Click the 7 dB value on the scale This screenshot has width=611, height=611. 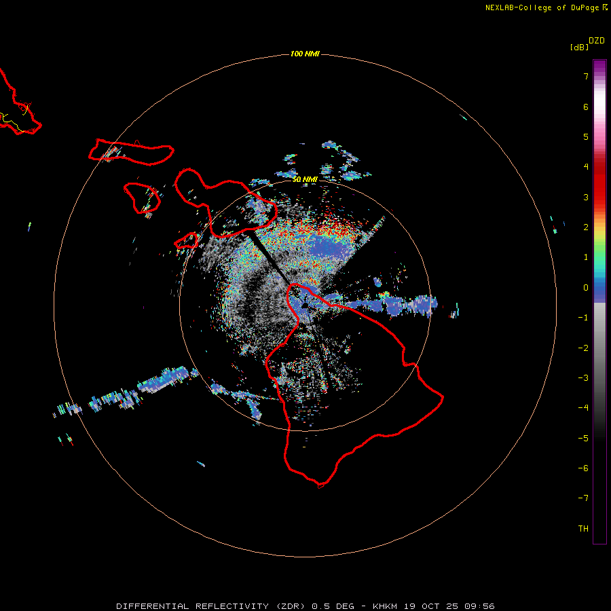click(586, 76)
